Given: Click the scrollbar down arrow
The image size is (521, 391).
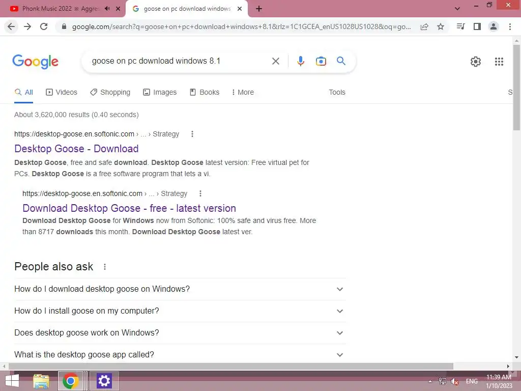Looking at the screenshot, I should [x=516, y=357].
